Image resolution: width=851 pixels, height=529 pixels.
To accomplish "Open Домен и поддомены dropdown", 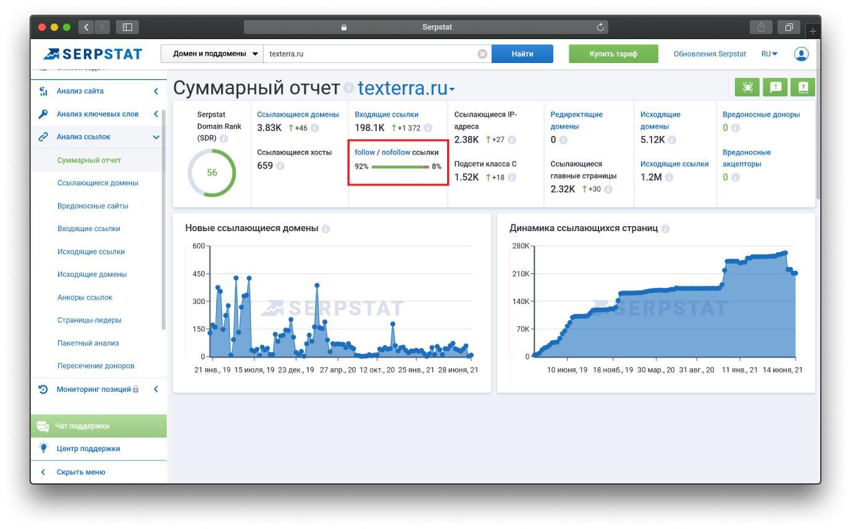I will tap(212, 54).
